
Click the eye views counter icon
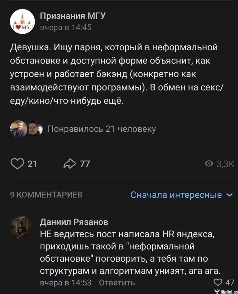pos(209,164)
